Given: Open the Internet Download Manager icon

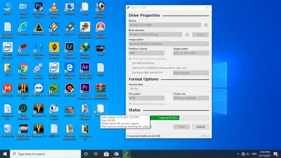Looking at the screenshot, I should tap(85, 50).
